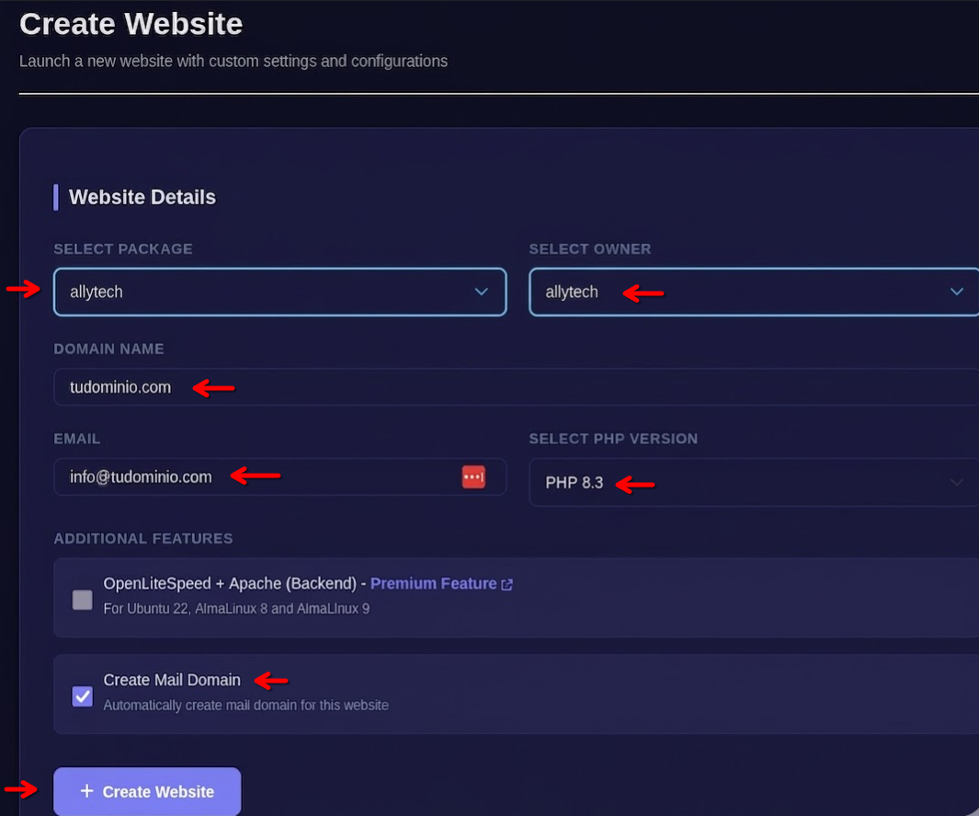Click the Select Owner chevron icon
The width and height of the screenshot is (979, 816).
958,292
